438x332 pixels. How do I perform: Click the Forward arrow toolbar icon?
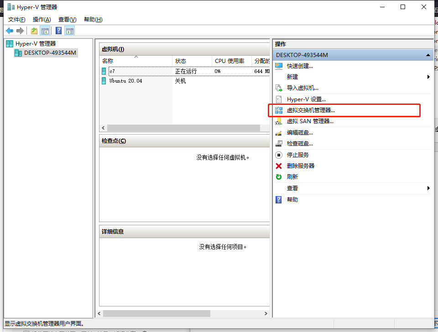tap(20, 31)
